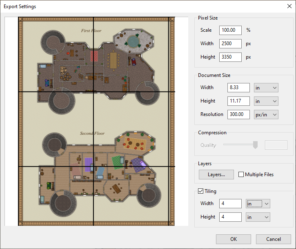Image resolution: width=296 pixels, height=249 pixels.
Task: Click the compression Quality slider handle
Action: [x=256, y=145]
